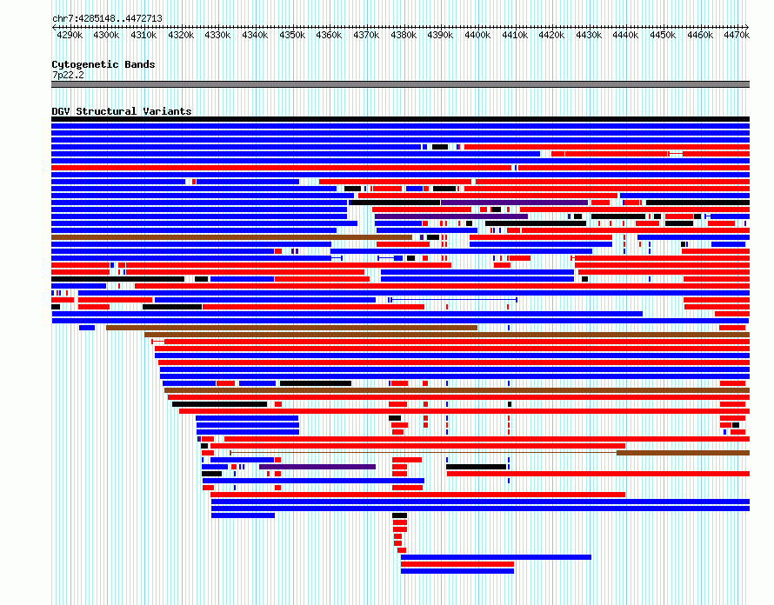This screenshot has width=774, height=605.
Task: Click the 4320k ruler label
Action: 181,35
